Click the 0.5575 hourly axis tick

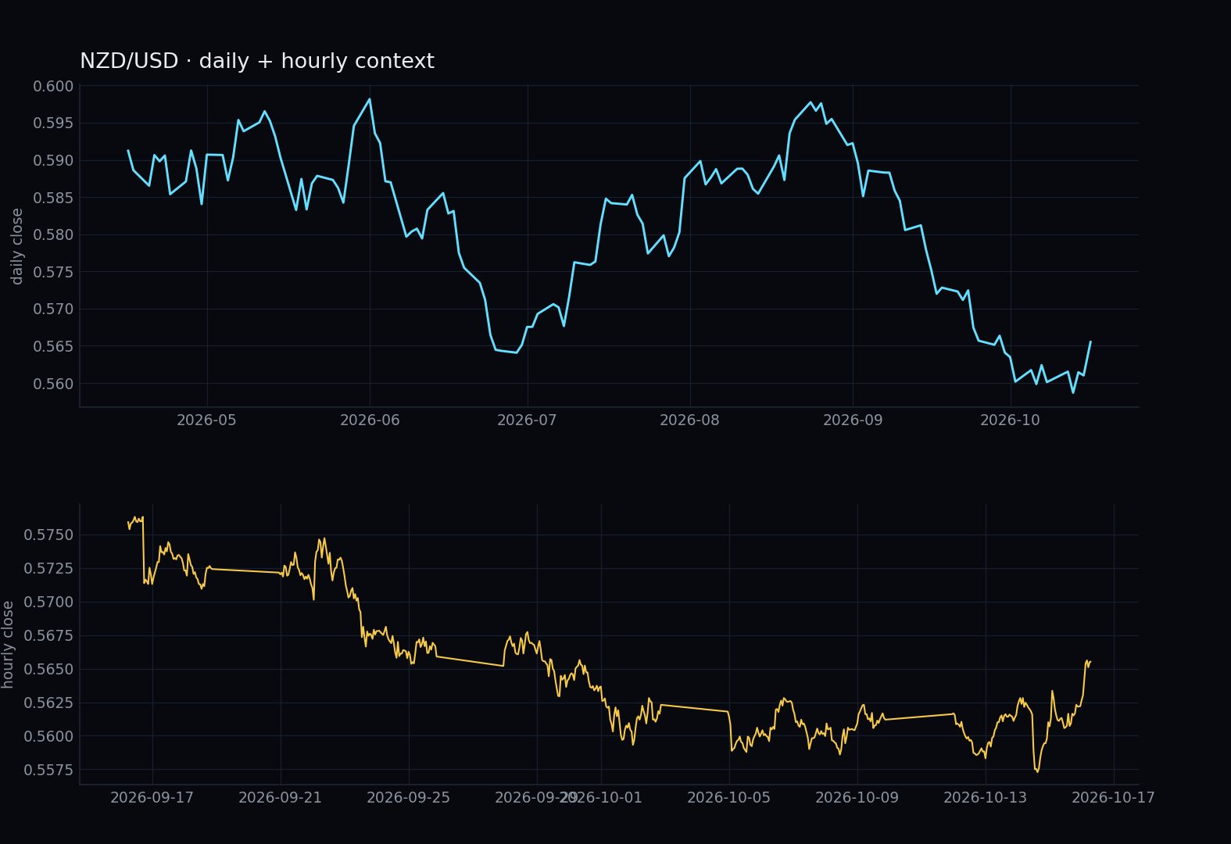(48, 771)
